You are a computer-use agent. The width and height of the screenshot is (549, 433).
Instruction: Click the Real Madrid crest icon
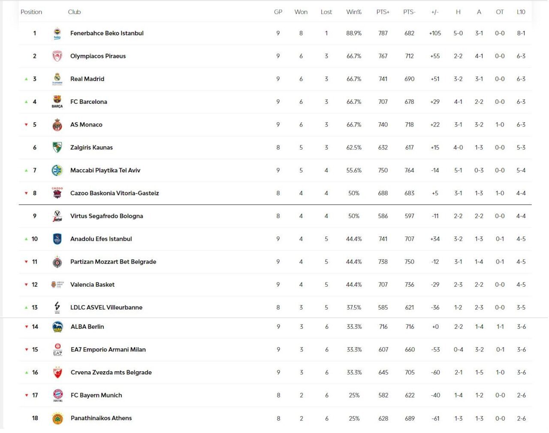pos(57,79)
